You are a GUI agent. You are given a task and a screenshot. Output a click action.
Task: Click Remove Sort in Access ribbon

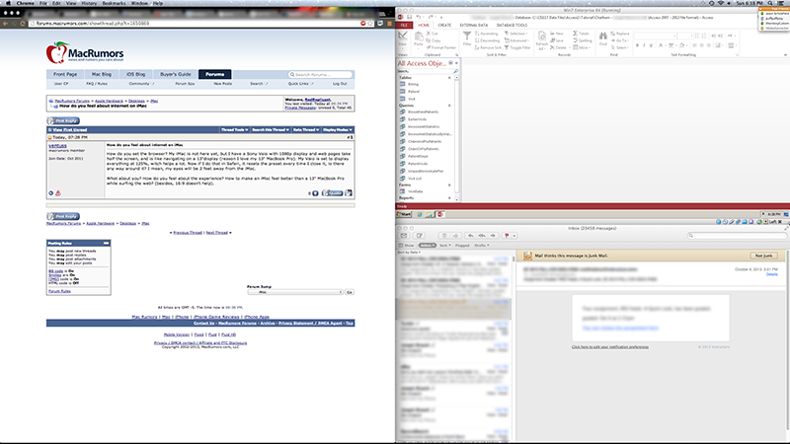pyautogui.click(x=488, y=47)
